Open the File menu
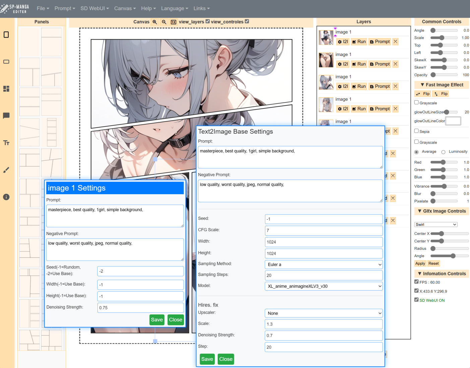 (x=43, y=8)
